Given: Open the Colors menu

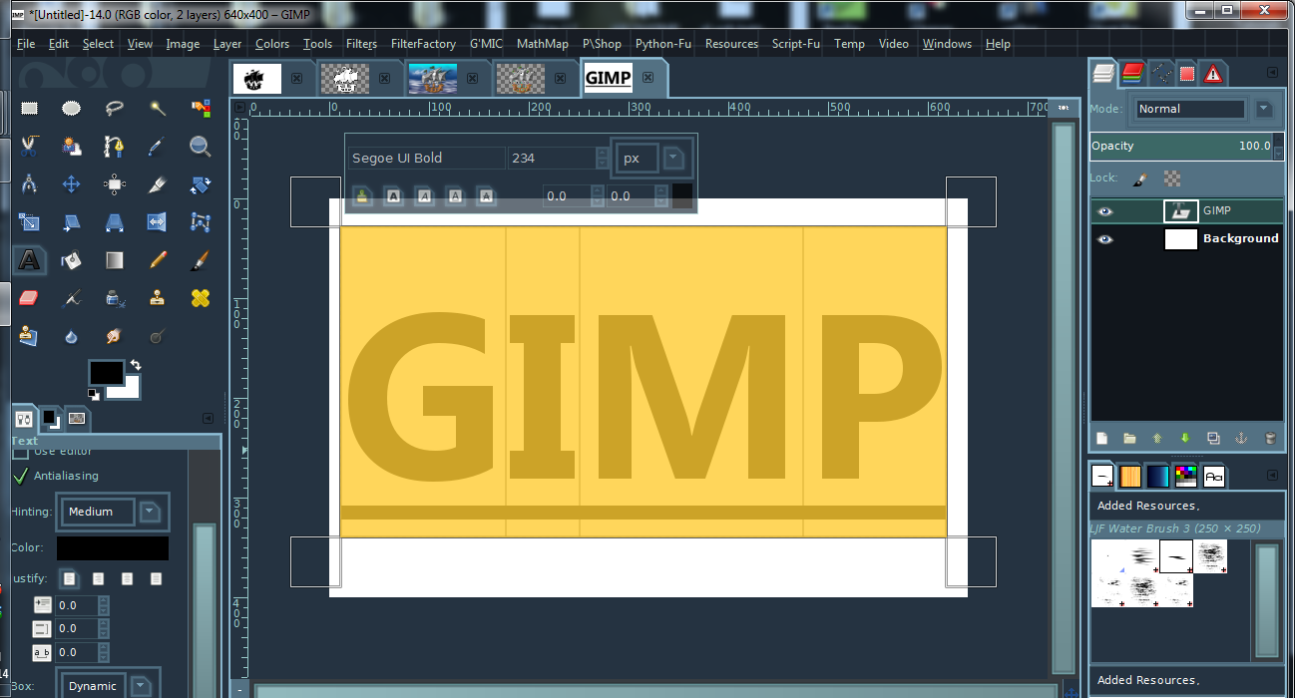Looking at the screenshot, I should (x=272, y=44).
